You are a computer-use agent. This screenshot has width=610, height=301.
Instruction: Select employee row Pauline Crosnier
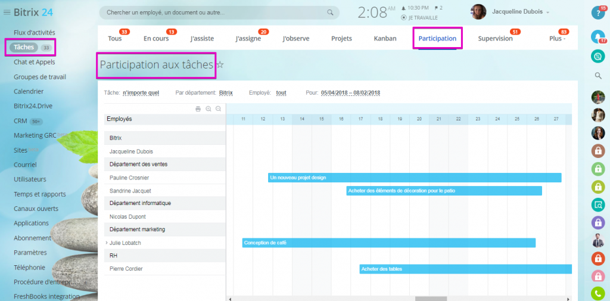point(165,178)
